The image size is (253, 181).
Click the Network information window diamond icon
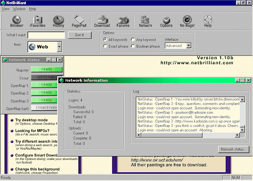point(62,80)
